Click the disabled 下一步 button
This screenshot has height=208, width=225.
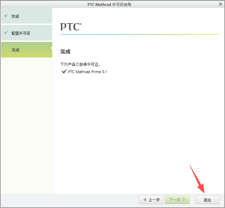click(x=177, y=200)
